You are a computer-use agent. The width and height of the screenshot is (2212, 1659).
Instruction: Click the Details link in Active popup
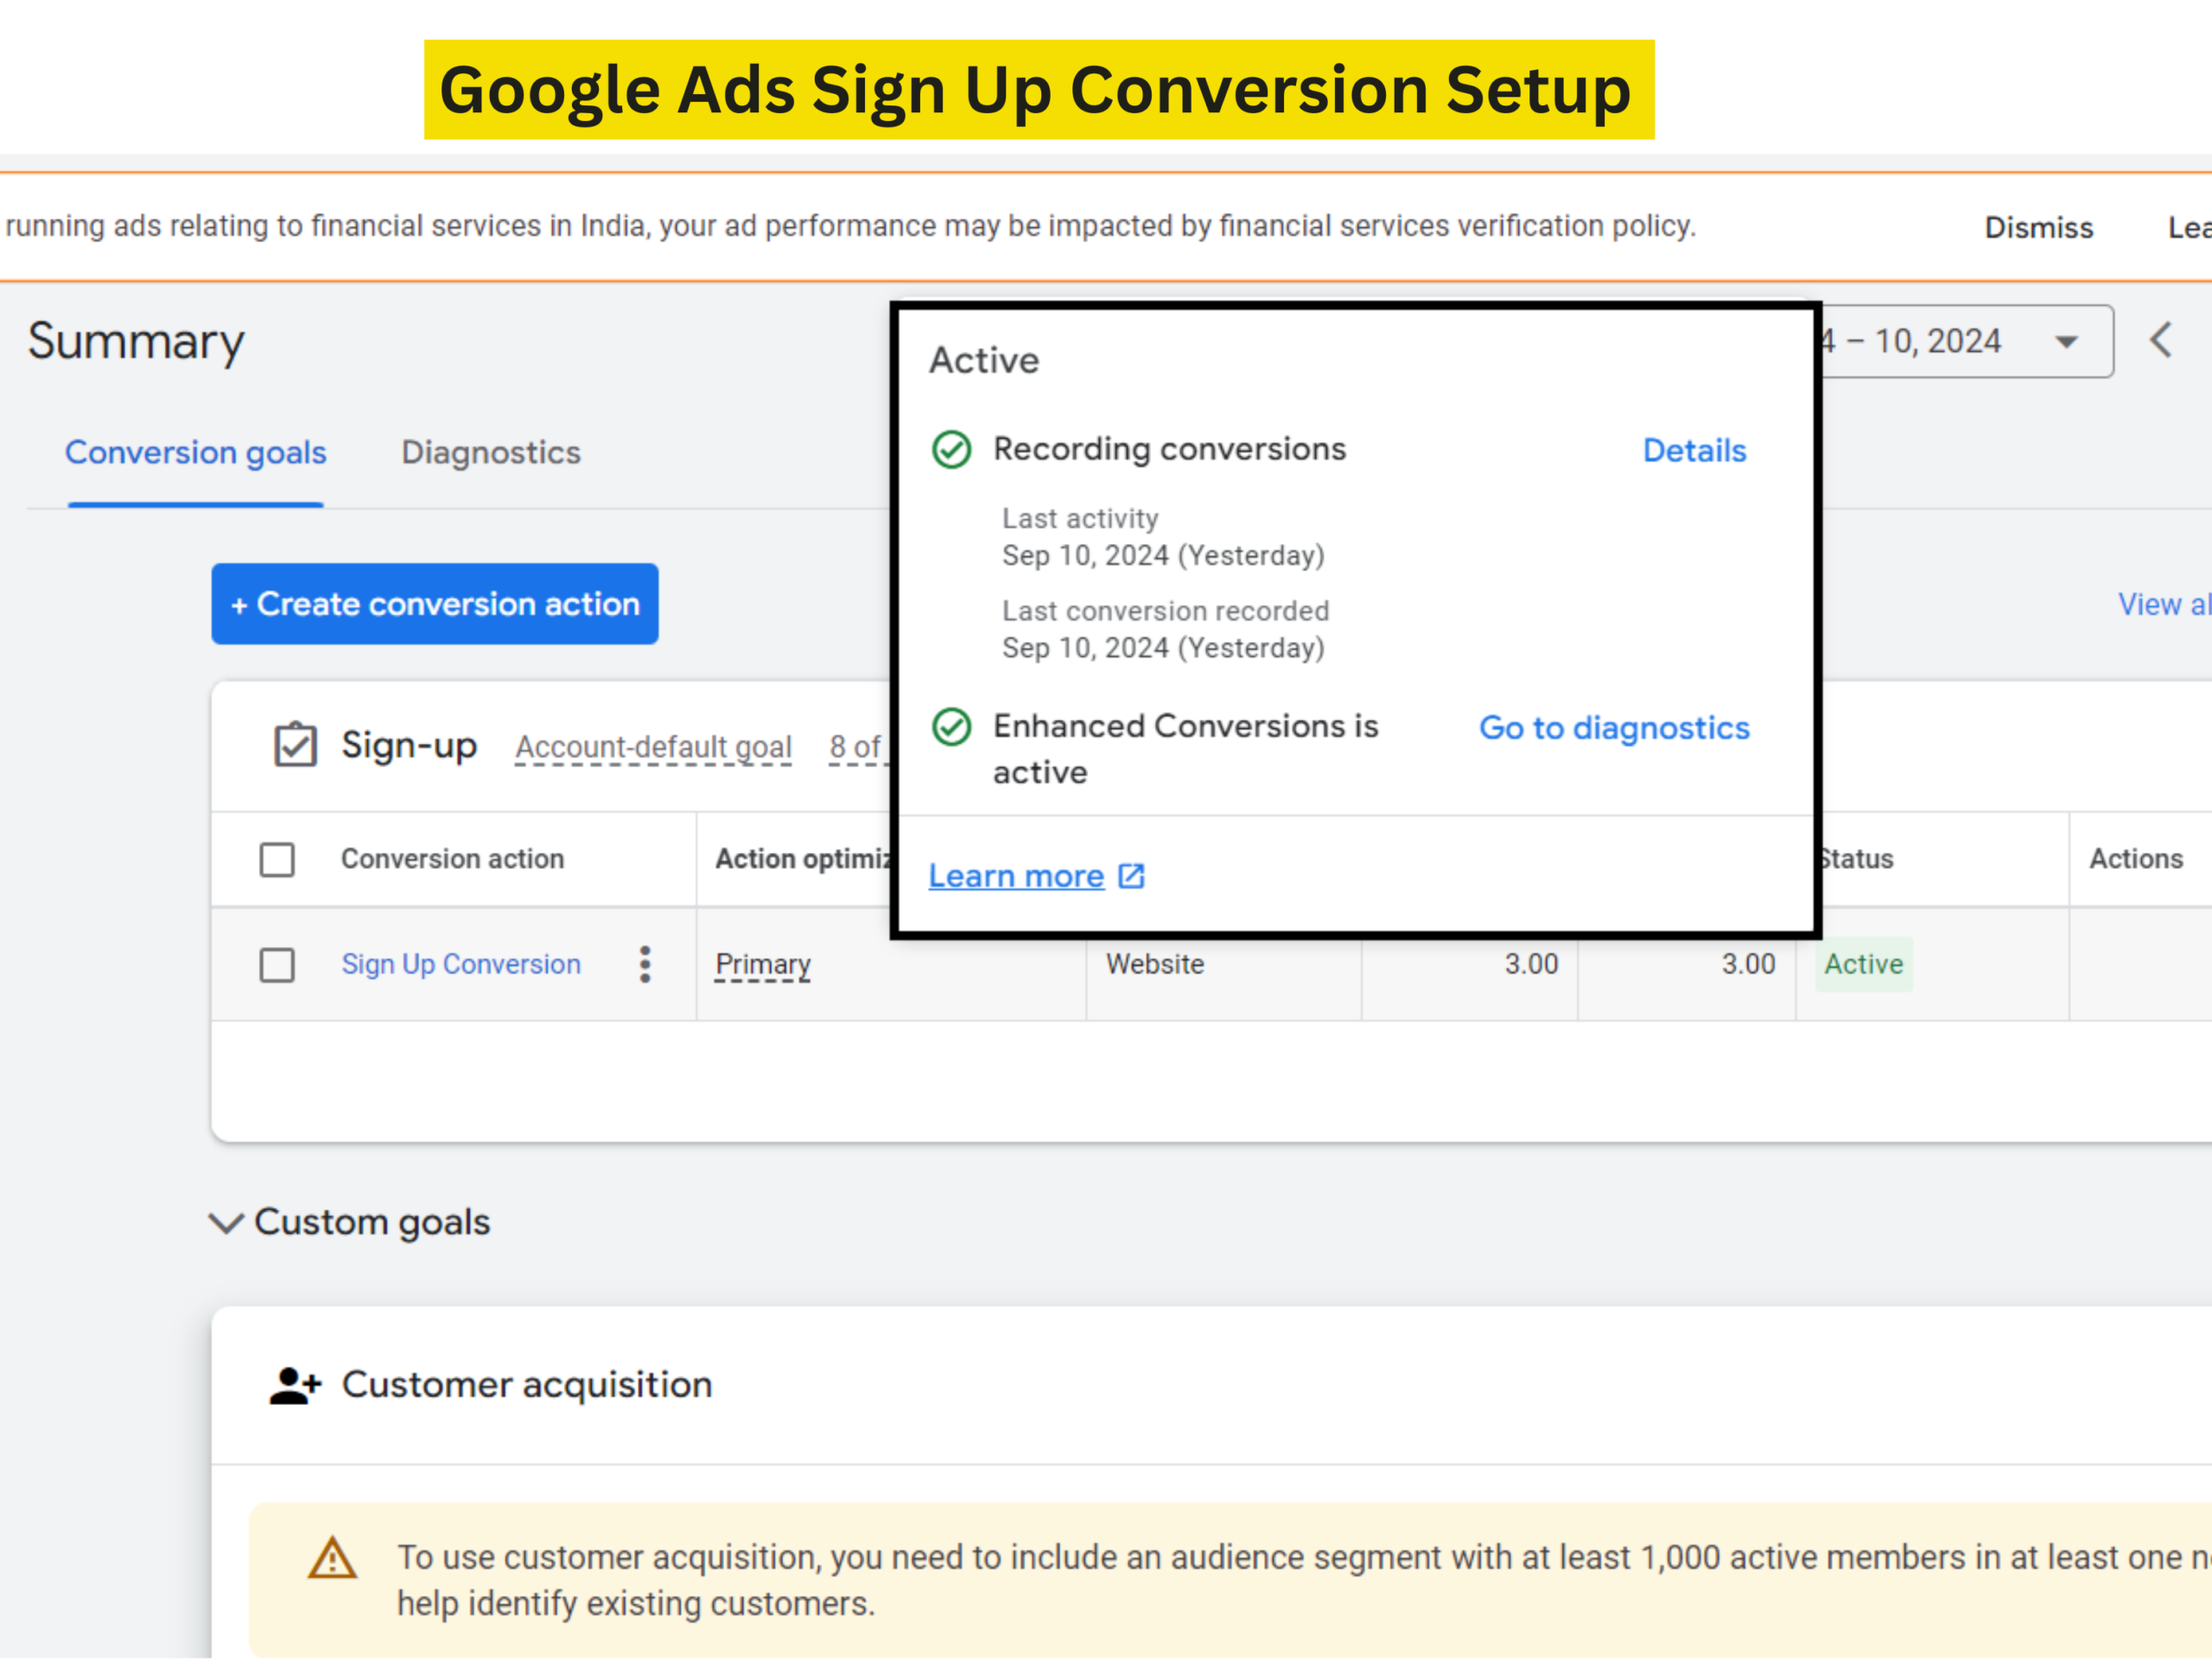[1694, 450]
